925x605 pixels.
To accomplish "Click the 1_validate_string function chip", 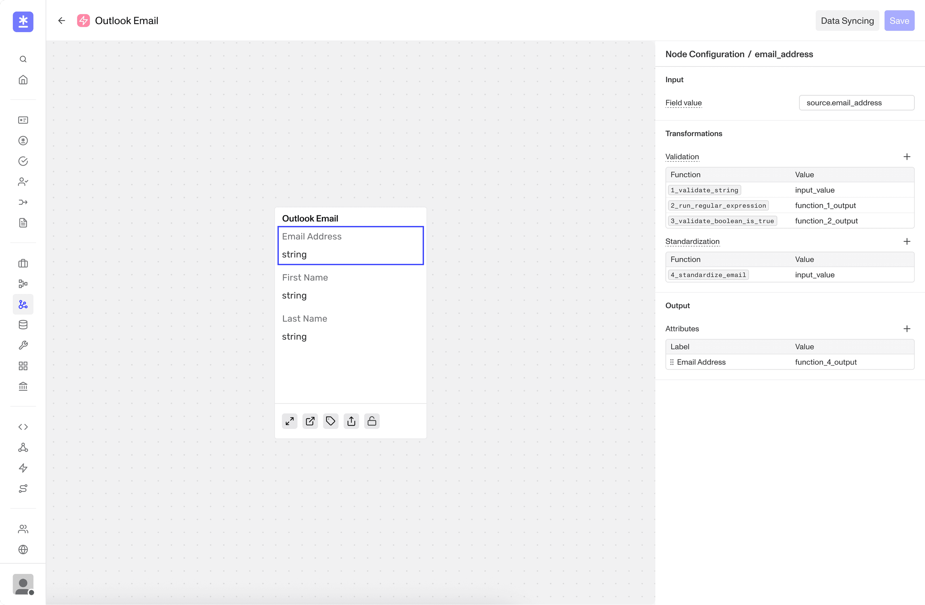I will click(x=704, y=190).
